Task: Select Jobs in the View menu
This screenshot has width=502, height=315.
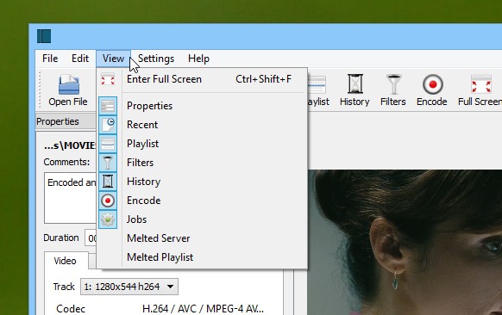Action: point(202,219)
